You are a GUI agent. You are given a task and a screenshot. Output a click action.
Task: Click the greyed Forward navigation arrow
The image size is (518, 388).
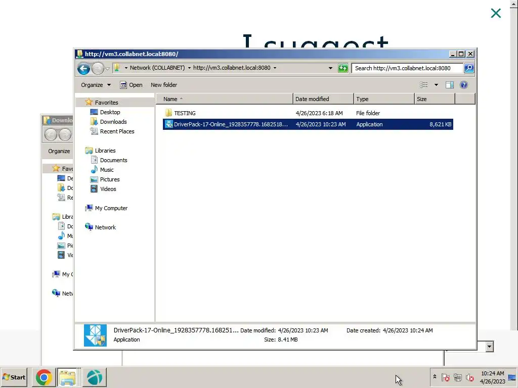coord(98,68)
